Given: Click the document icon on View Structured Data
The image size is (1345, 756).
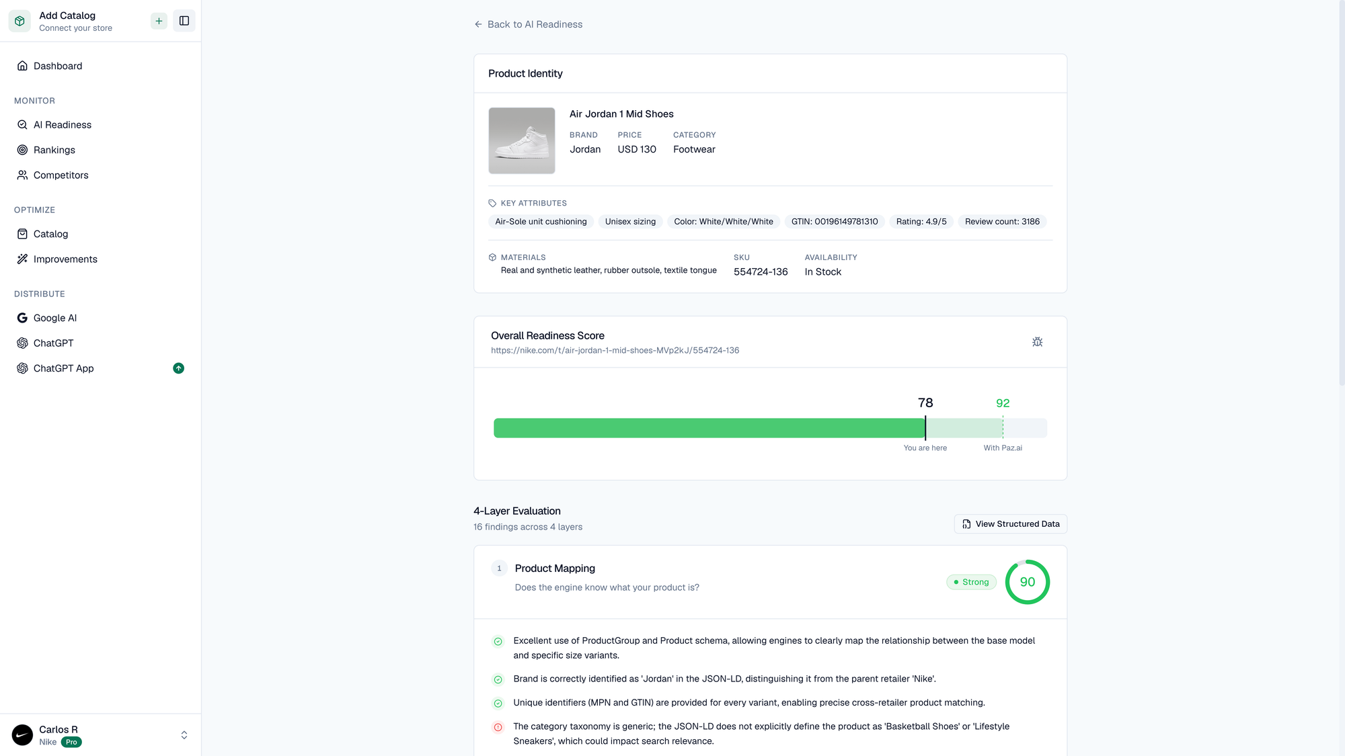Looking at the screenshot, I should [x=966, y=524].
